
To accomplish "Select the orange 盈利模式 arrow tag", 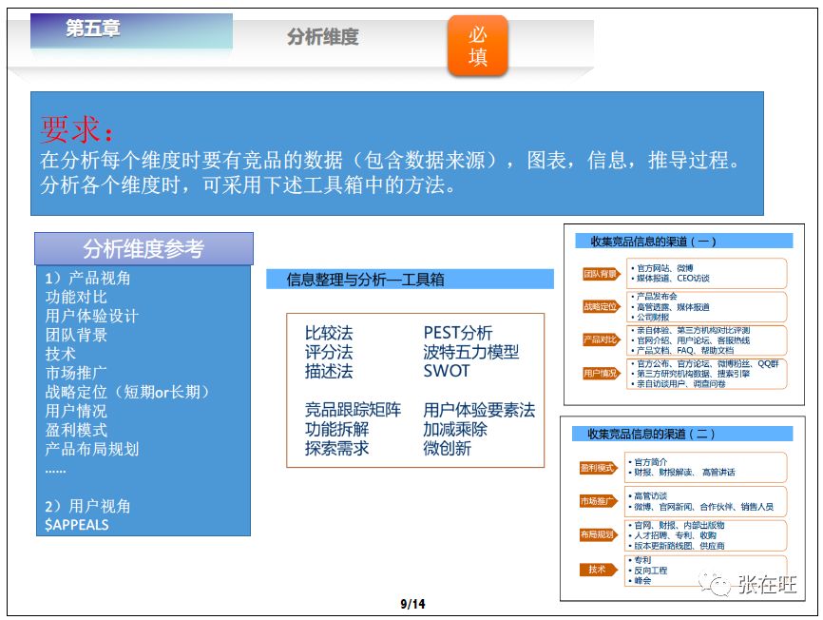I will click(x=599, y=468).
